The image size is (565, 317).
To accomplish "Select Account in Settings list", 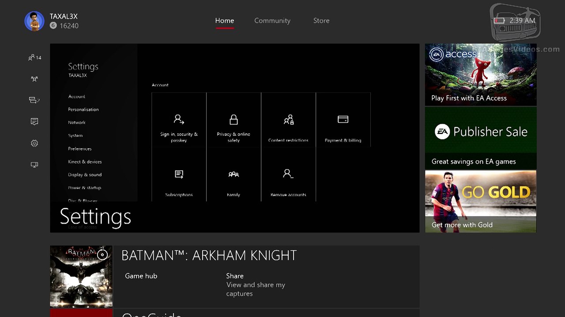I will coord(77,96).
